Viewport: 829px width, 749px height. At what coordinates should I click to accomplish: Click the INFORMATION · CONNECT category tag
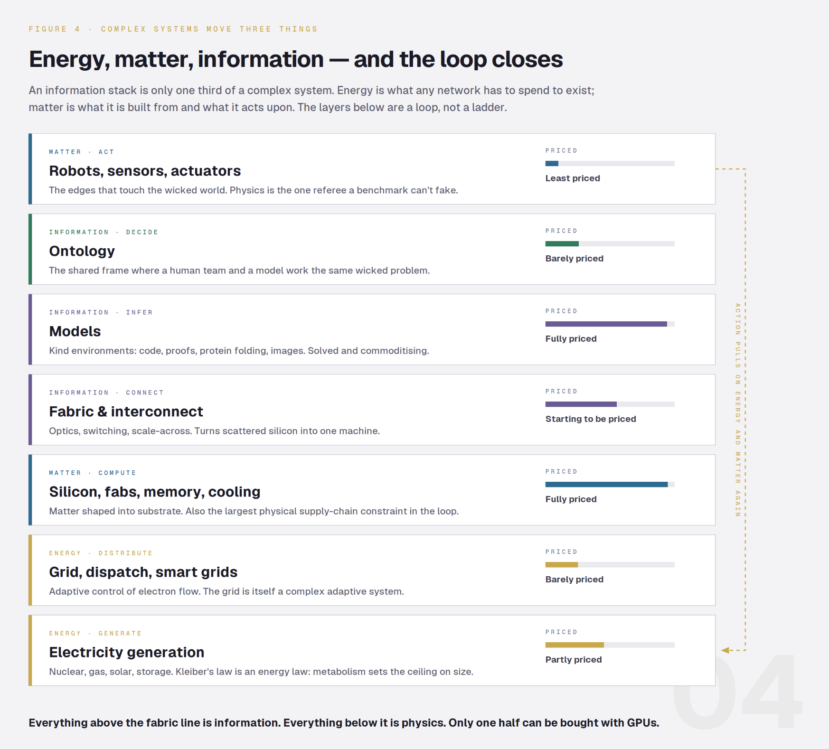[x=106, y=393]
